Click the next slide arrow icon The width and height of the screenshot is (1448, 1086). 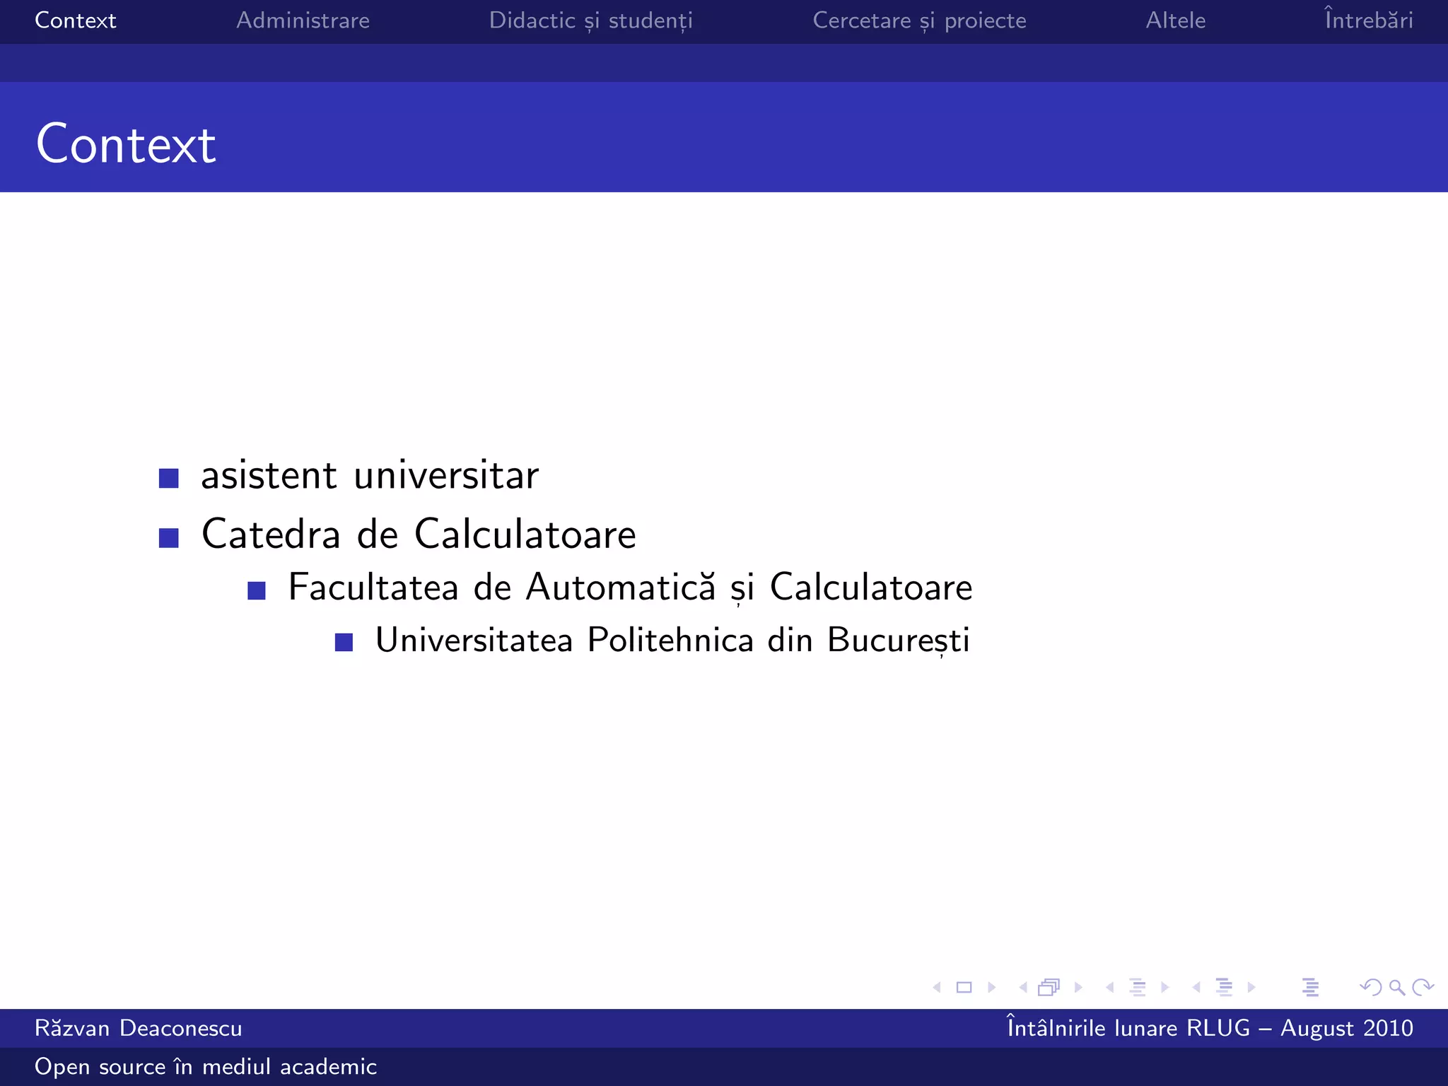click(x=992, y=987)
